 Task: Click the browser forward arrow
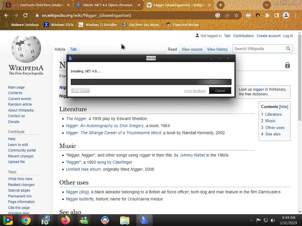click(16, 15)
